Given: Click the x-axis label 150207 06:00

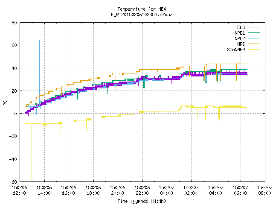Looking at the screenshot, I should (241, 190).
